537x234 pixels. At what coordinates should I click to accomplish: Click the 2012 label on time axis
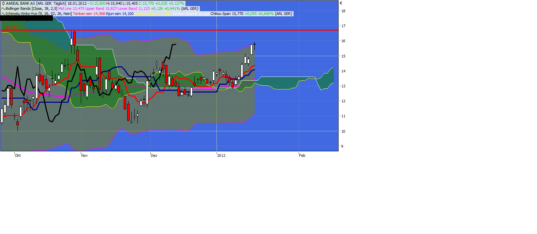click(x=221, y=155)
